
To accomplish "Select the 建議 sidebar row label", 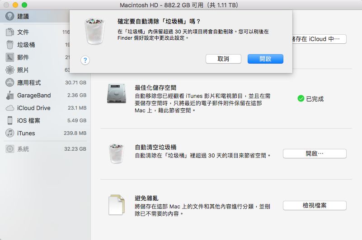I will (23, 16).
